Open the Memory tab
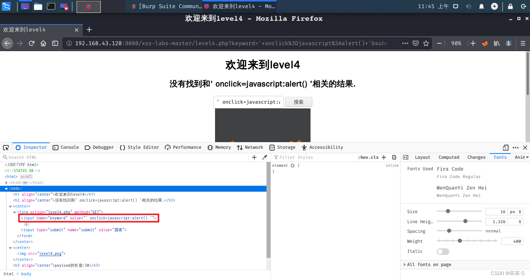The image size is (530, 279). click(219, 147)
